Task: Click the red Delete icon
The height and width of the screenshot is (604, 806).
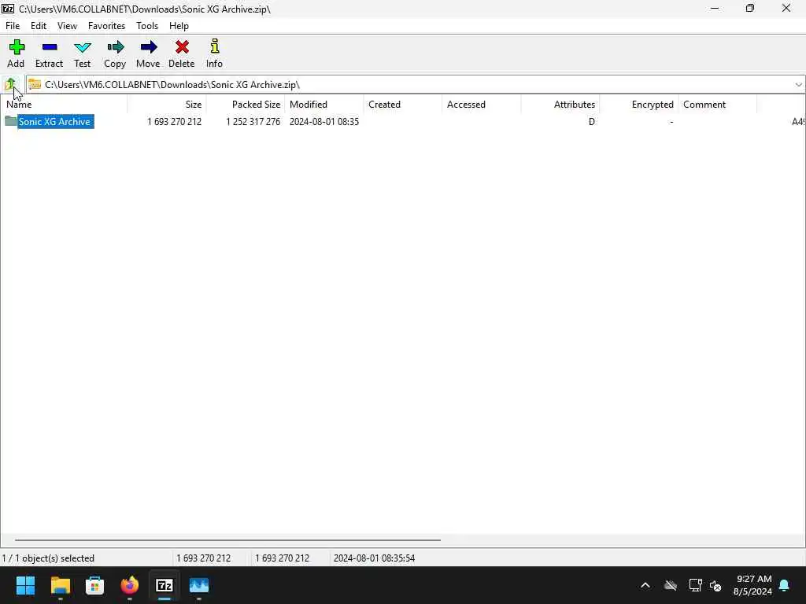Action: click(x=182, y=47)
